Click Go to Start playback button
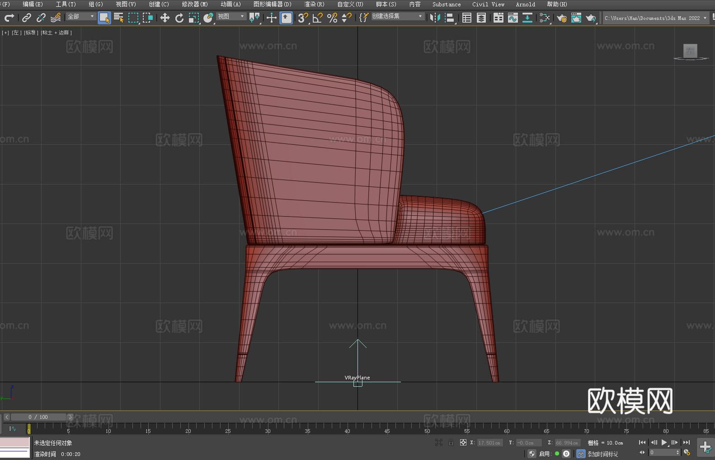 click(642, 442)
